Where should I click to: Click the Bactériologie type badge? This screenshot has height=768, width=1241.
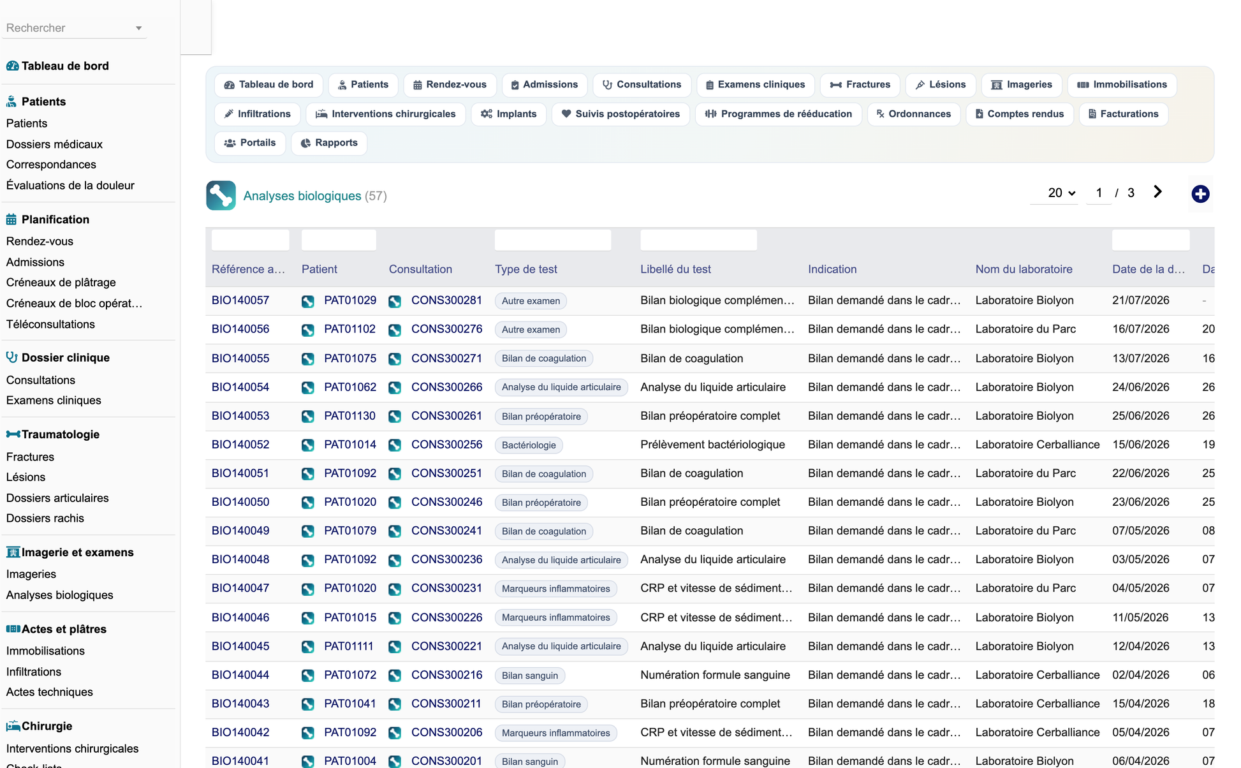[x=529, y=445]
